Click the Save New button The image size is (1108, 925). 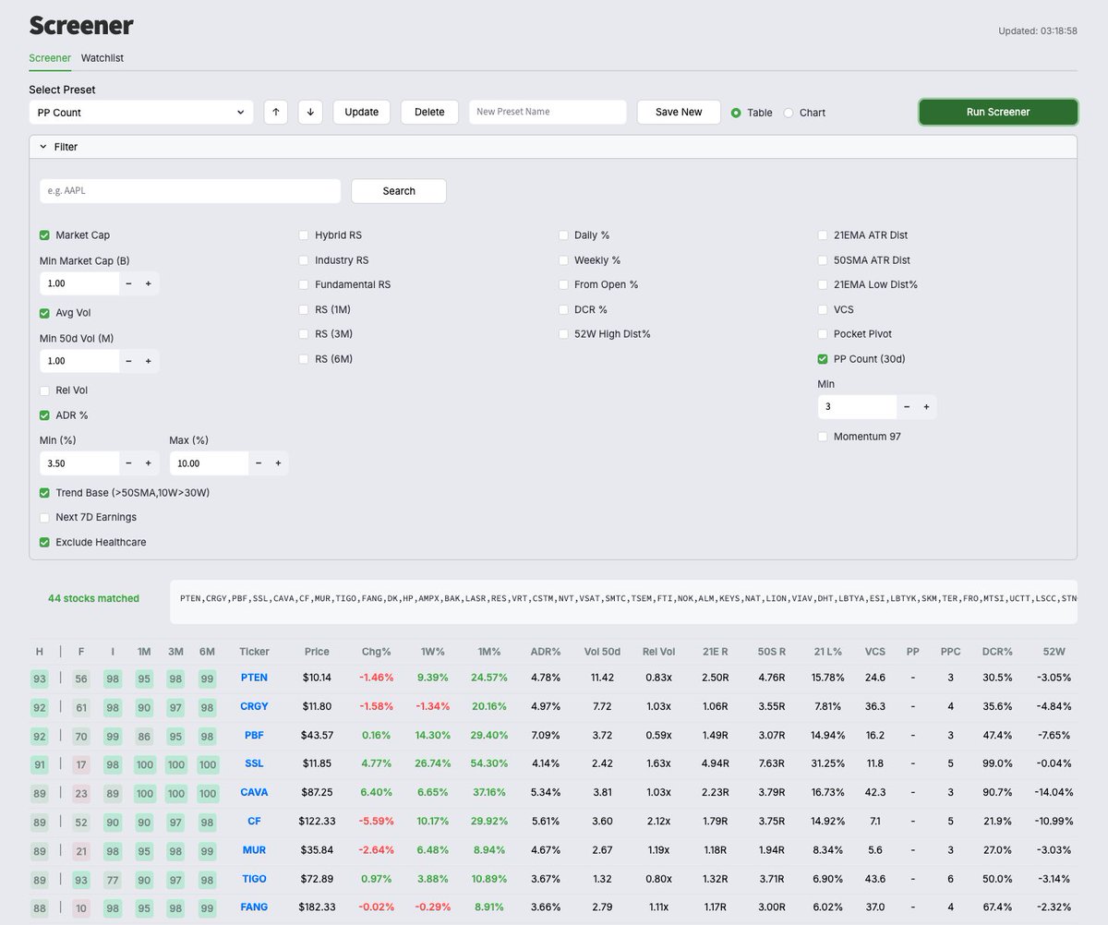tap(678, 112)
